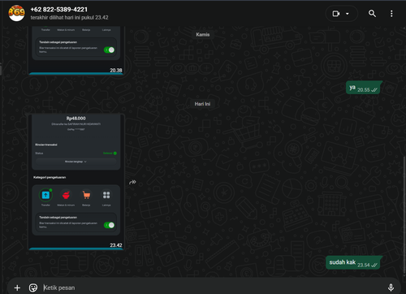Open the contact's profile picture

tap(16, 13)
